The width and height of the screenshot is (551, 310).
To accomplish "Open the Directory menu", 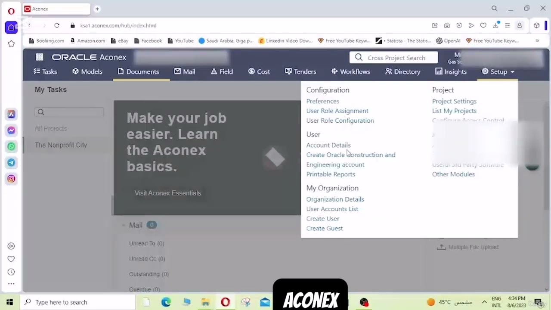I will click(403, 71).
